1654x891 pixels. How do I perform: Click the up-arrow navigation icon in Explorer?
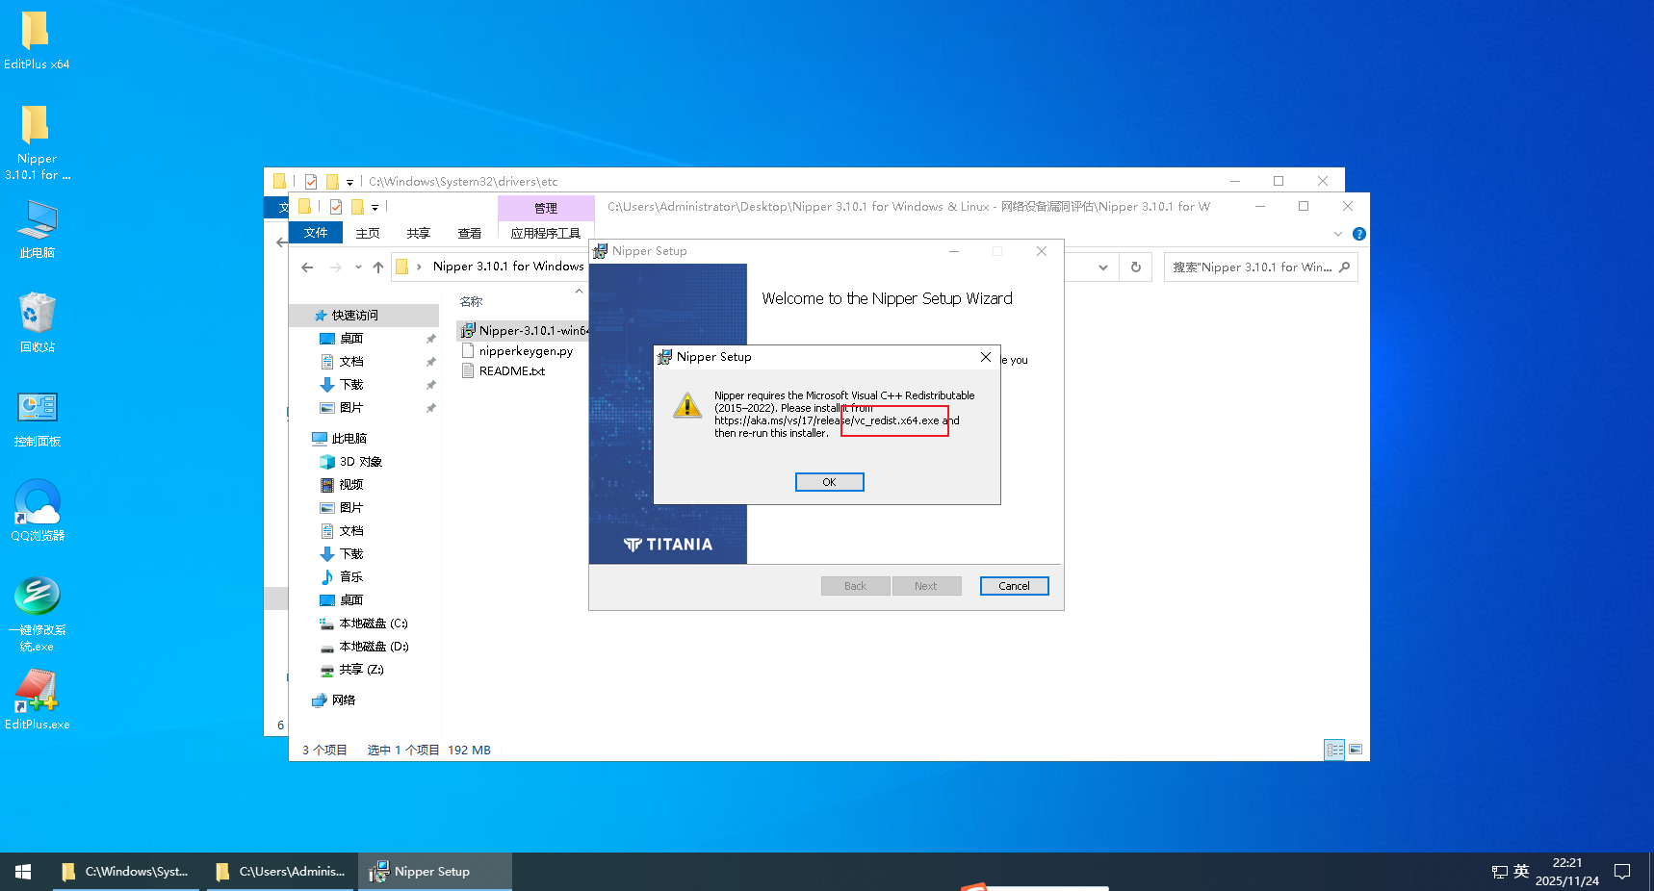(x=378, y=267)
